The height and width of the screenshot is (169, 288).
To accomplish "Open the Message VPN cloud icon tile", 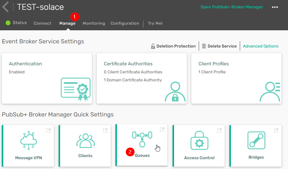I will [x=29, y=140].
